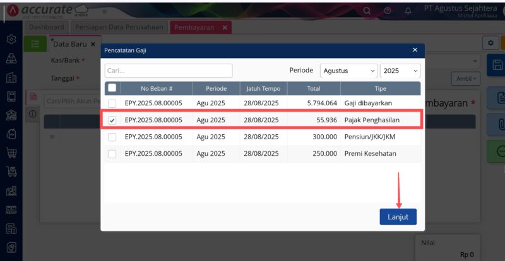
Task: Click the blue save disk icon
Action: 497,65
